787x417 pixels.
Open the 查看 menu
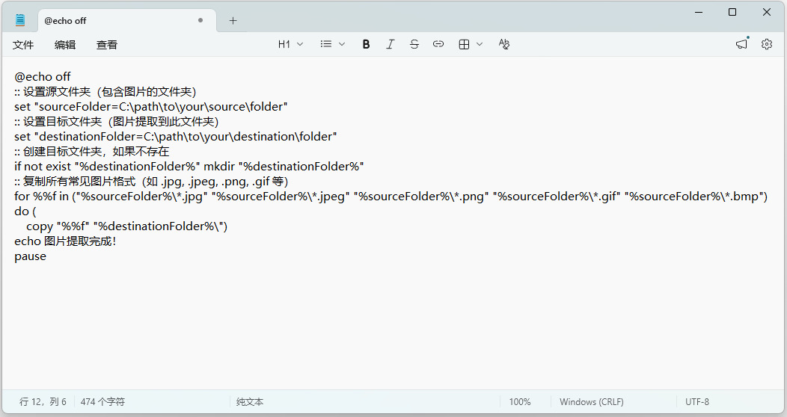click(107, 45)
